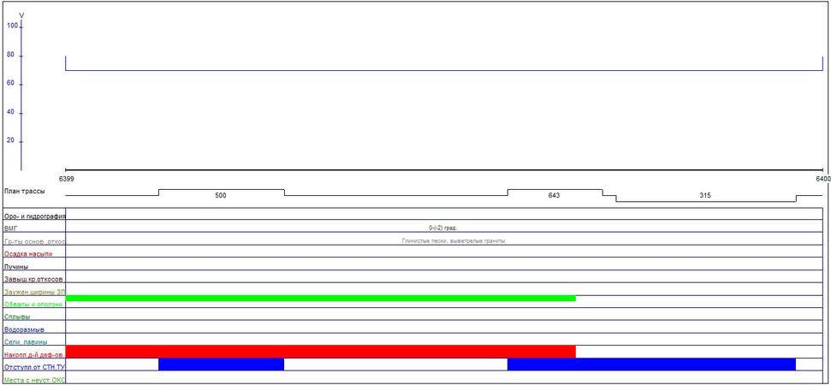Click the curve radius value 643
Viewport: 831px width, 385px height.
[554, 195]
